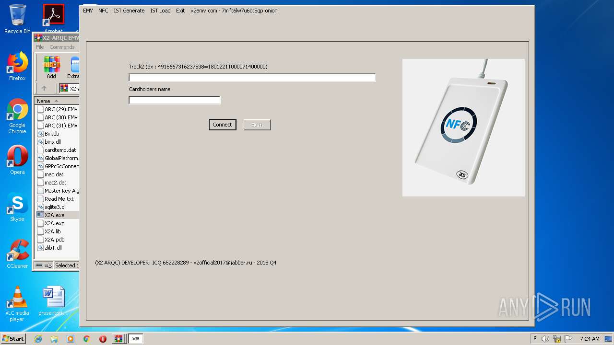Open the EMV menu

[88, 11]
